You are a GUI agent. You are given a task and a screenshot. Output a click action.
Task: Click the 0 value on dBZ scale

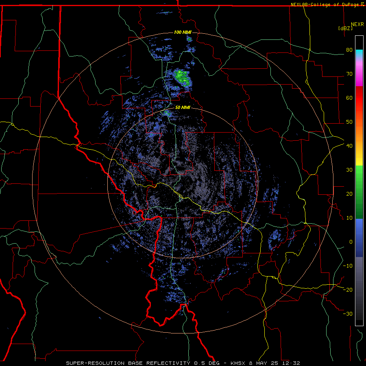pyautogui.click(x=351, y=242)
